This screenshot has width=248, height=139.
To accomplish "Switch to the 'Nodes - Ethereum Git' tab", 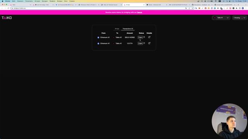I will click(x=157, y=5).
